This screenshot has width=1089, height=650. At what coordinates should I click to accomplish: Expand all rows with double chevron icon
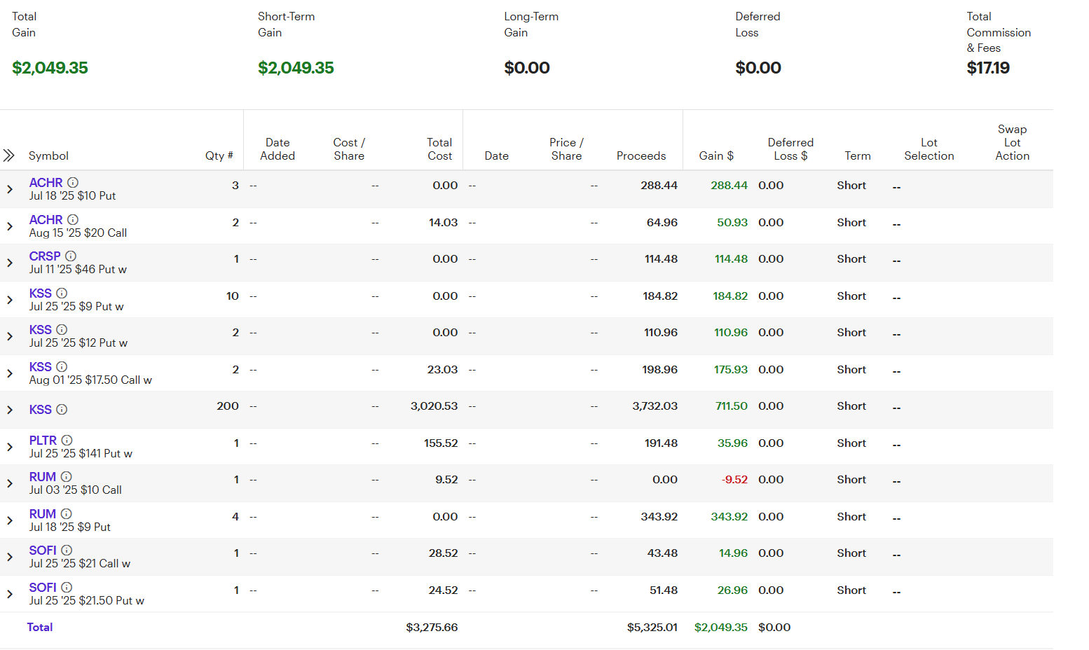9,155
